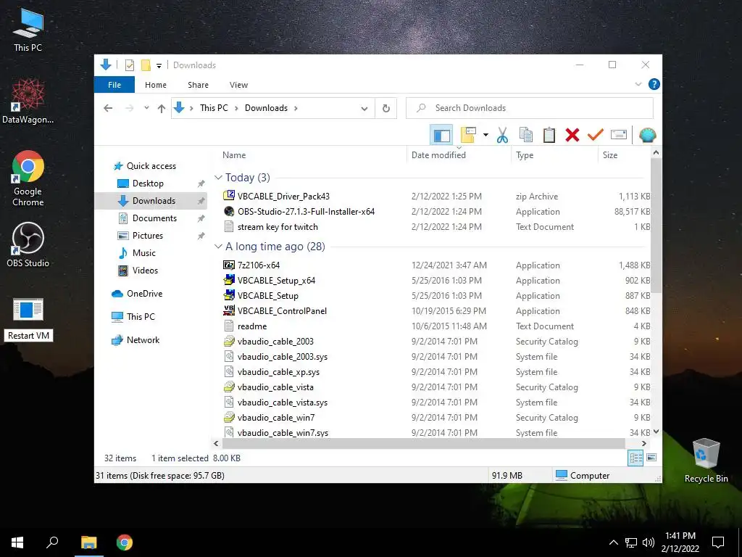Select the OBS-Studio-27.1.3-Full-Installer-x64 file
This screenshot has height=557, width=742.
tap(306, 212)
